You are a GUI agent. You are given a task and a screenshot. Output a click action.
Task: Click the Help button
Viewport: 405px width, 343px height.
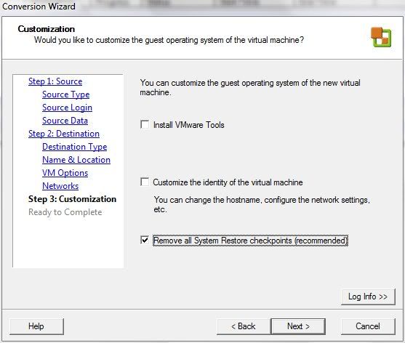coord(36,326)
